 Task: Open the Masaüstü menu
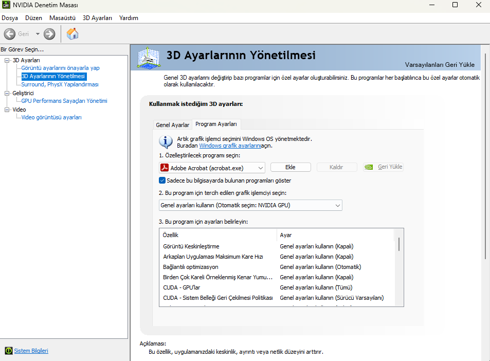[62, 18]
